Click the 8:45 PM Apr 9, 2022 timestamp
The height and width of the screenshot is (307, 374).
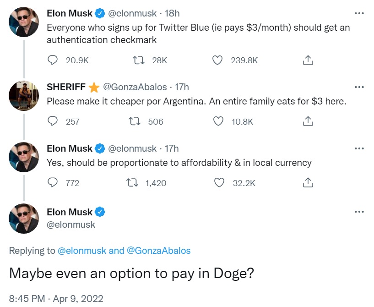click(56, 299)
